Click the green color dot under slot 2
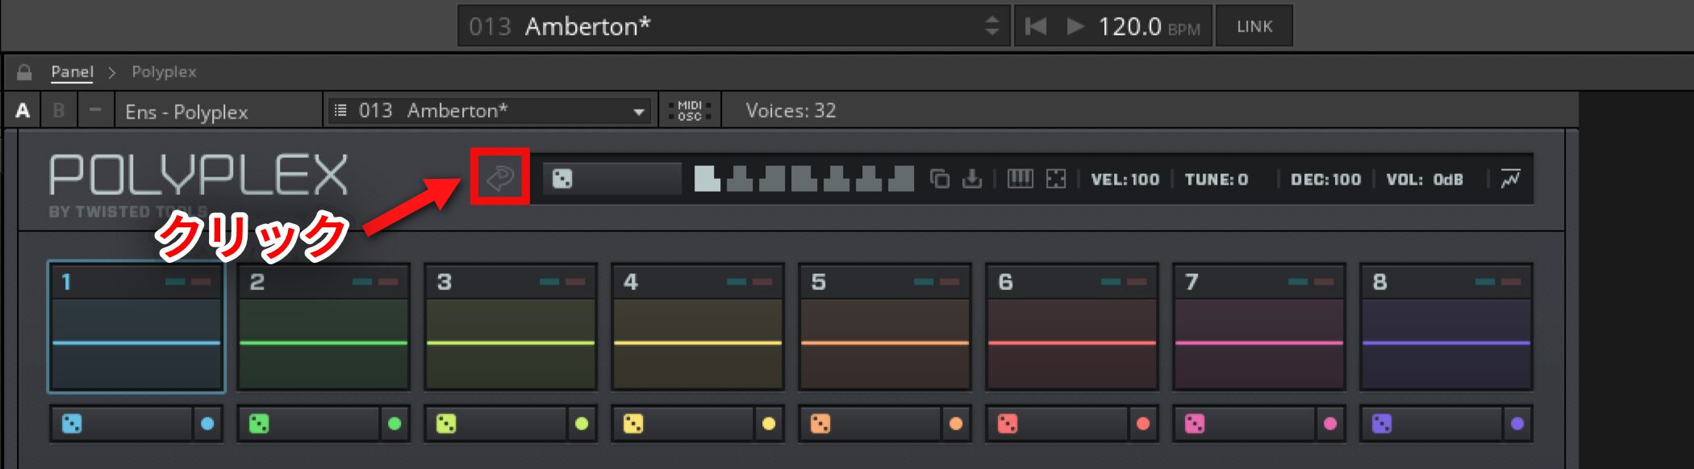Image resolution: width=1694 pixels, height=469 pixels. pos(394,423)
